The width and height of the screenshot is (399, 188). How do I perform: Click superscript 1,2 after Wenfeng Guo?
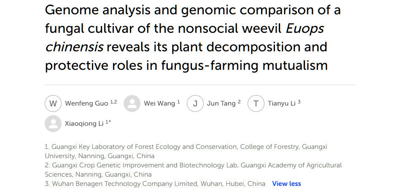(x=113, y=102)
